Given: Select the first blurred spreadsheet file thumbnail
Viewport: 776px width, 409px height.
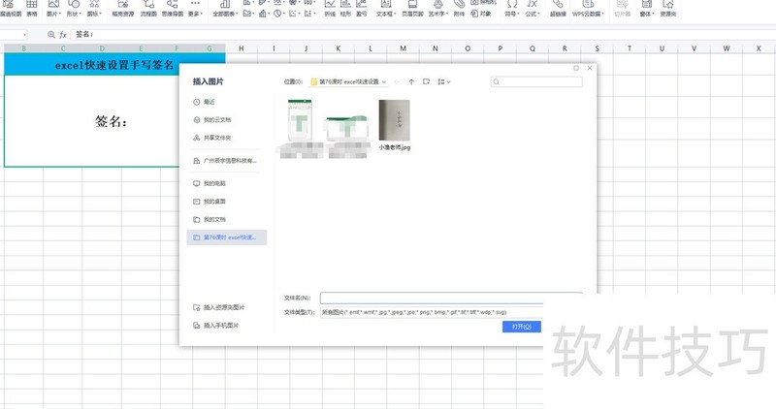Looking at the screenshot, I should pyautogui.click(x=301, y=129).
